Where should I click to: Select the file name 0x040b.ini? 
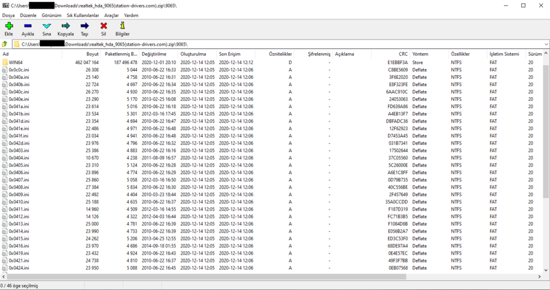tap(20, 84)
